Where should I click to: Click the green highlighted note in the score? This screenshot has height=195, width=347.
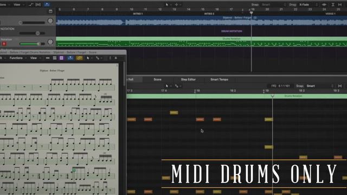tap(74, 170)
